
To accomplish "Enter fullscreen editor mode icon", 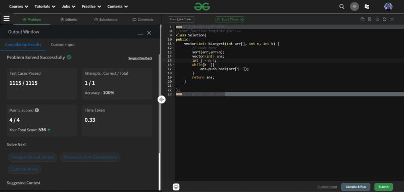I will [392, 19].
